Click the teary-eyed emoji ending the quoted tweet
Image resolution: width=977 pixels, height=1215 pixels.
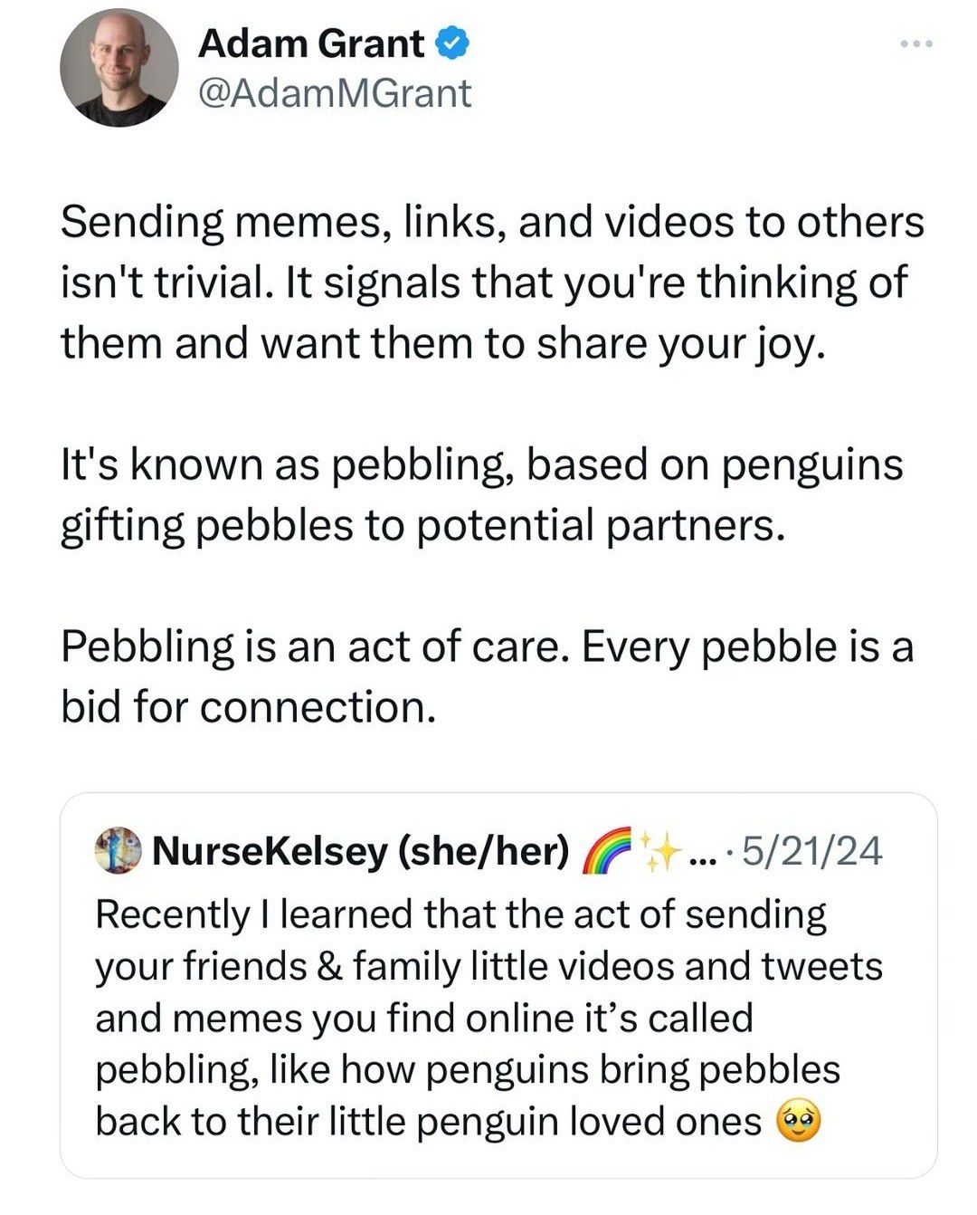(x=798, y=1123)
